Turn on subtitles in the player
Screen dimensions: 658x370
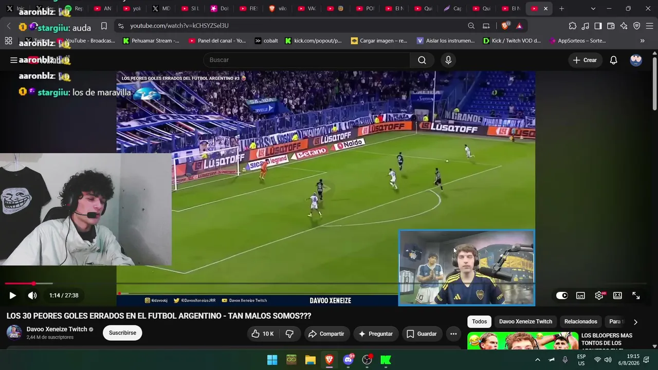(580, 295)
